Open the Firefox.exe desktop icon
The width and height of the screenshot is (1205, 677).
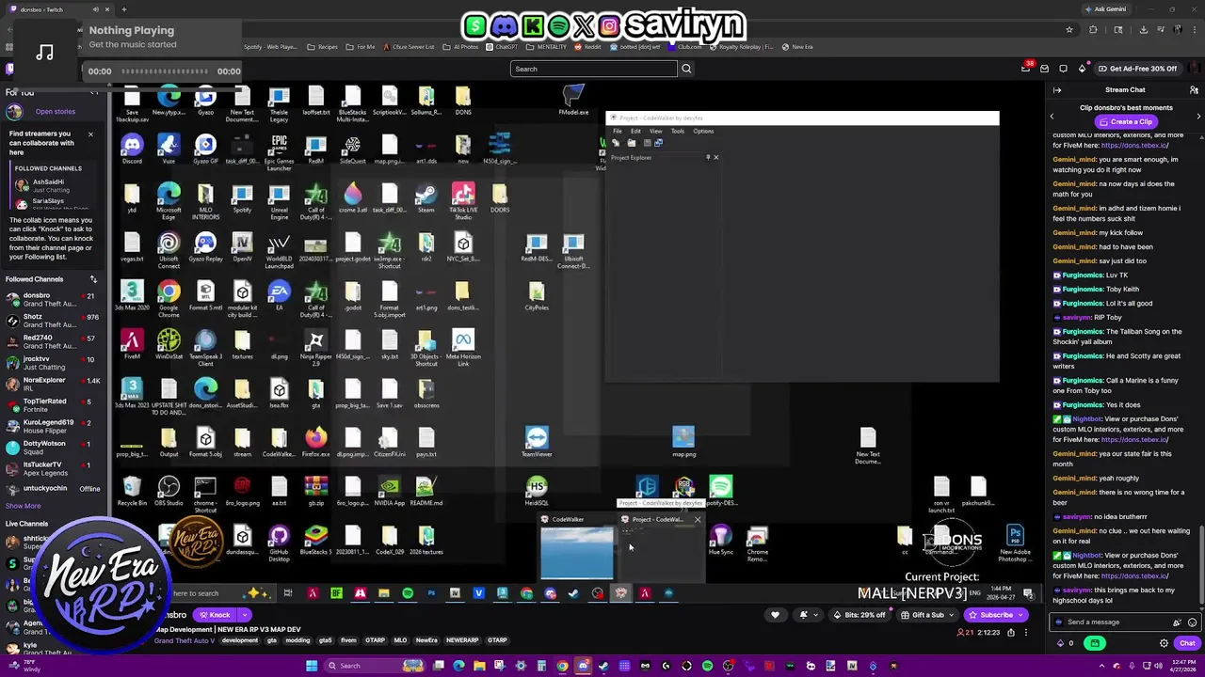click(315, 442)
